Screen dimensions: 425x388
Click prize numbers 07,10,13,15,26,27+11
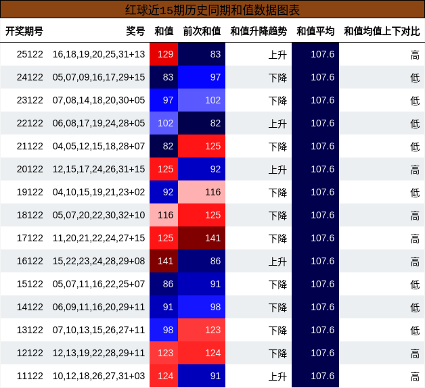99,331
